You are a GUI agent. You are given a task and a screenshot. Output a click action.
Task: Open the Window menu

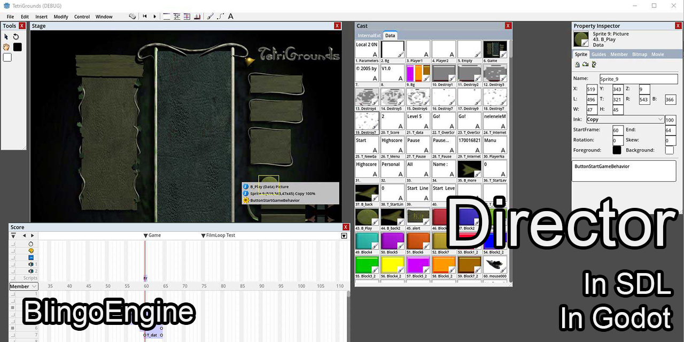[x=104, y=17]
